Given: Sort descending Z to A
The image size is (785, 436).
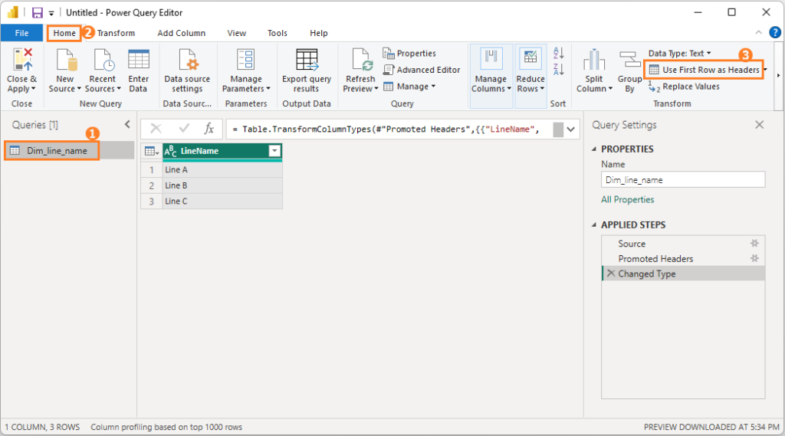Looking at the screenshot, I should 559,70.
